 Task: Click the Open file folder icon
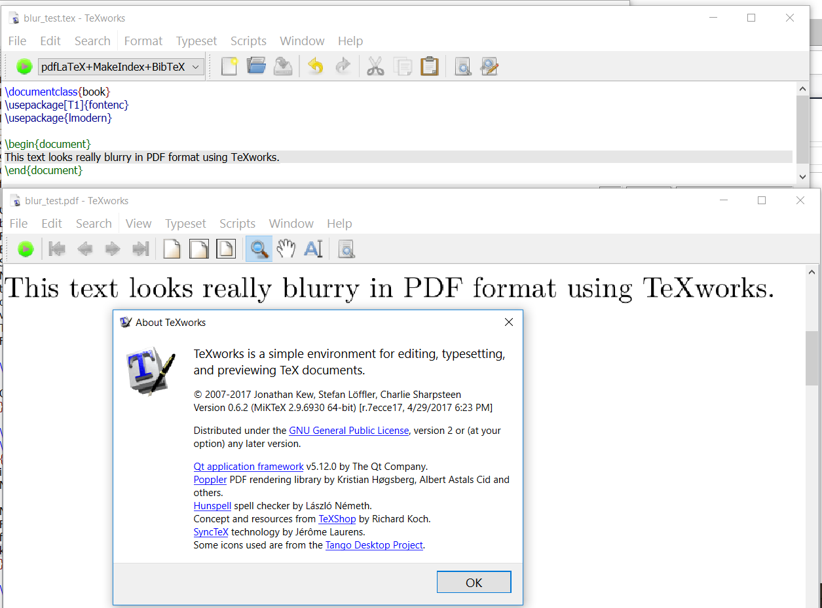click(x=256, y=66)
